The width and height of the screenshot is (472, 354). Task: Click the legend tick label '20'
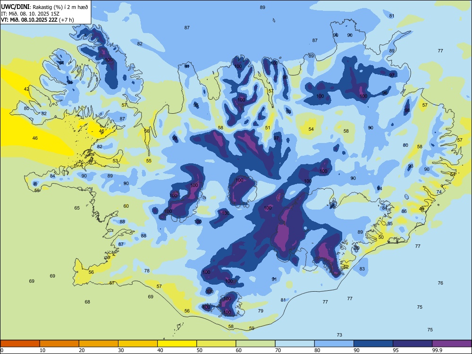pos(82,350)
